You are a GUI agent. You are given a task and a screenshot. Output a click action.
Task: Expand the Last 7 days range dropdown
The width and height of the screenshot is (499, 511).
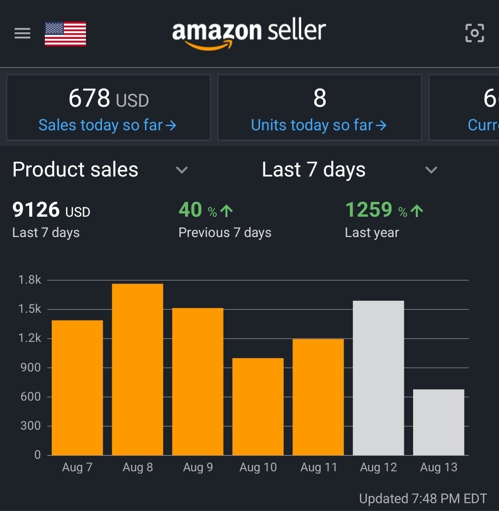350,170
